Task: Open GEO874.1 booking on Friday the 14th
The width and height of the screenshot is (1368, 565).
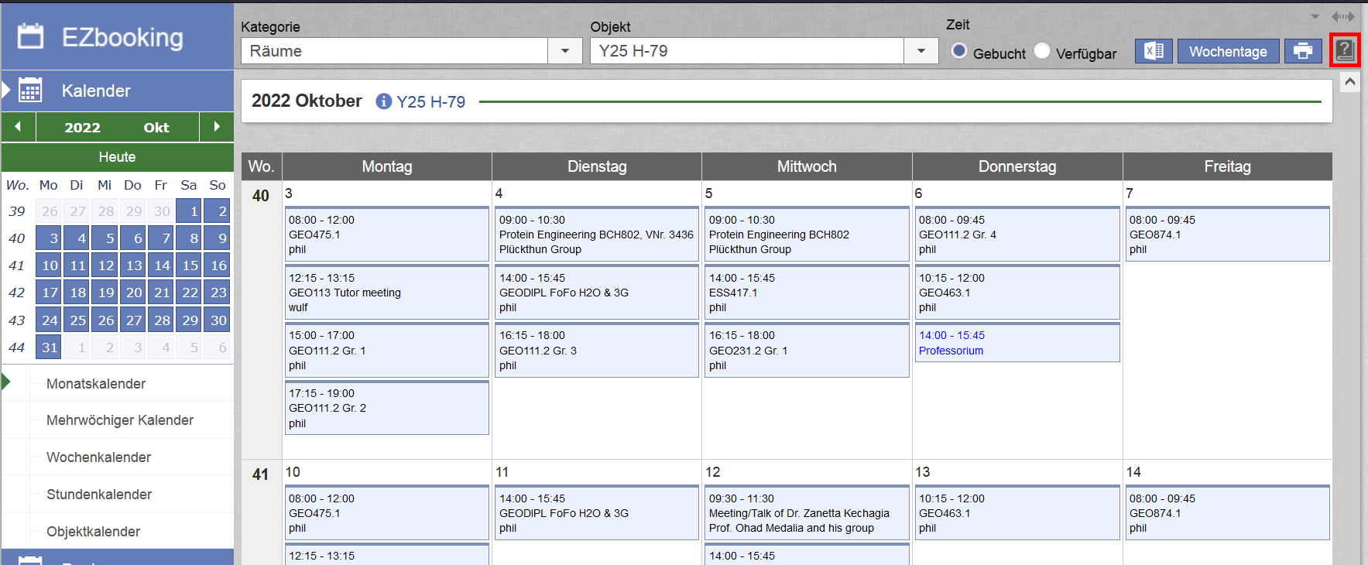Action: (x=1228, y=513)
